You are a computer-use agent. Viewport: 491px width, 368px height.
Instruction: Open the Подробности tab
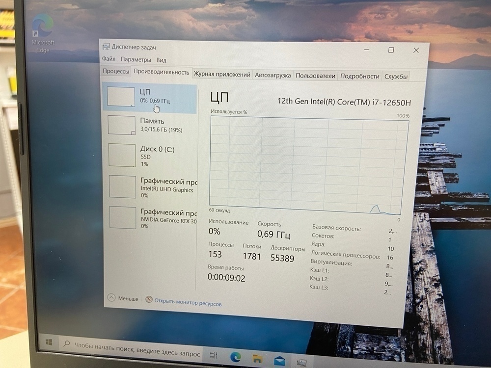tap(359, 76)
